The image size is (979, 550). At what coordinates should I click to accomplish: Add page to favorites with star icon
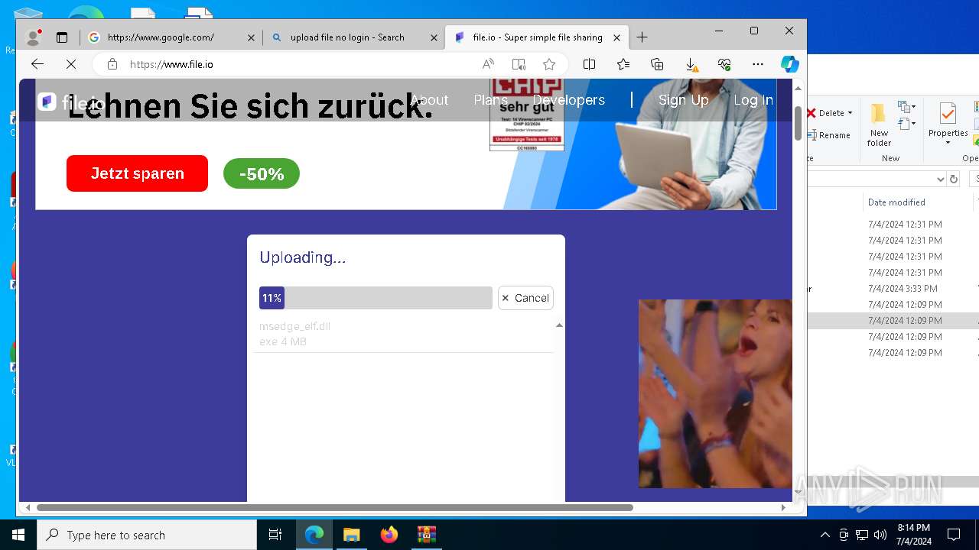pos(549,64)
